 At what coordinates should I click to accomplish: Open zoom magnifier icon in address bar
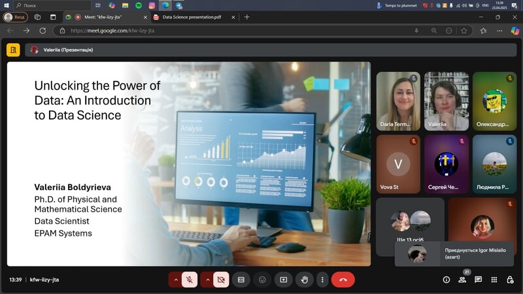[x=434, y=31]
